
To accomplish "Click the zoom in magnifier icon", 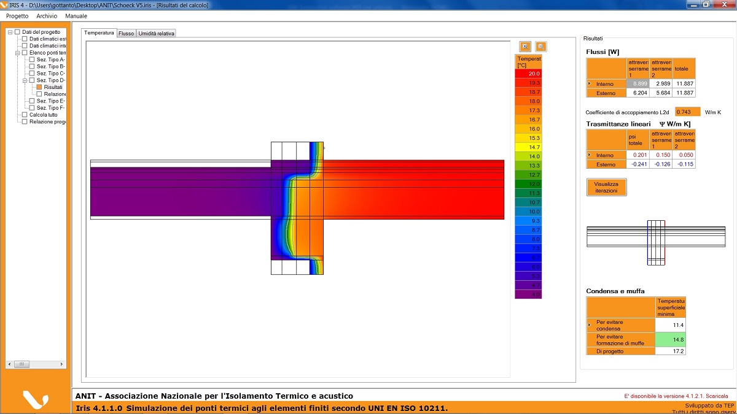I will [x=525, y=46].
